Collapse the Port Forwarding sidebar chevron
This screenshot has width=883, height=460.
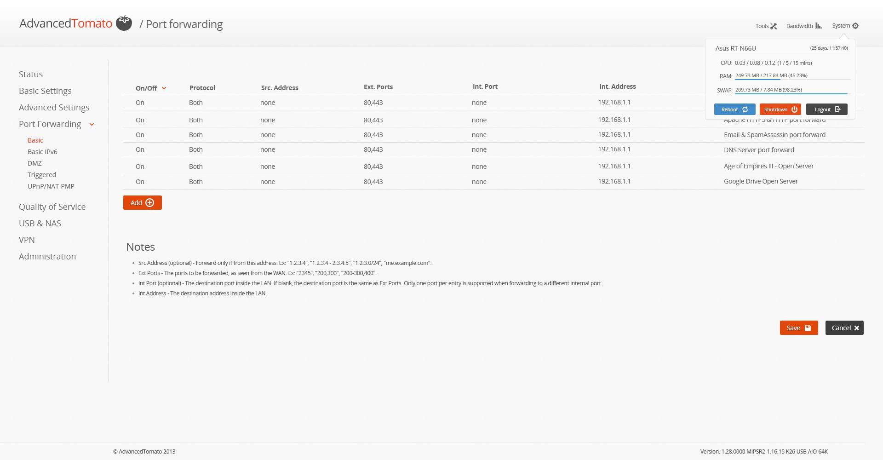(x=92, y=124)
